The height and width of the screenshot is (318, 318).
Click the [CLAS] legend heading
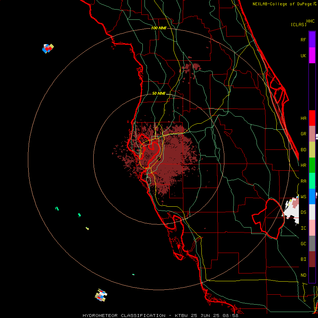coord(299,25)
